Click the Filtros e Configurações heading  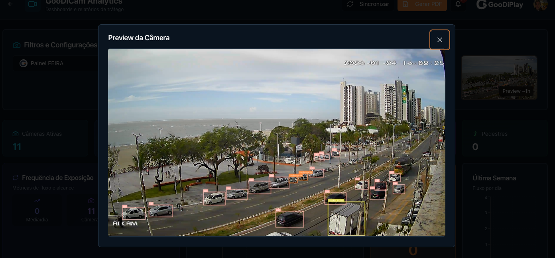(61, 45)
